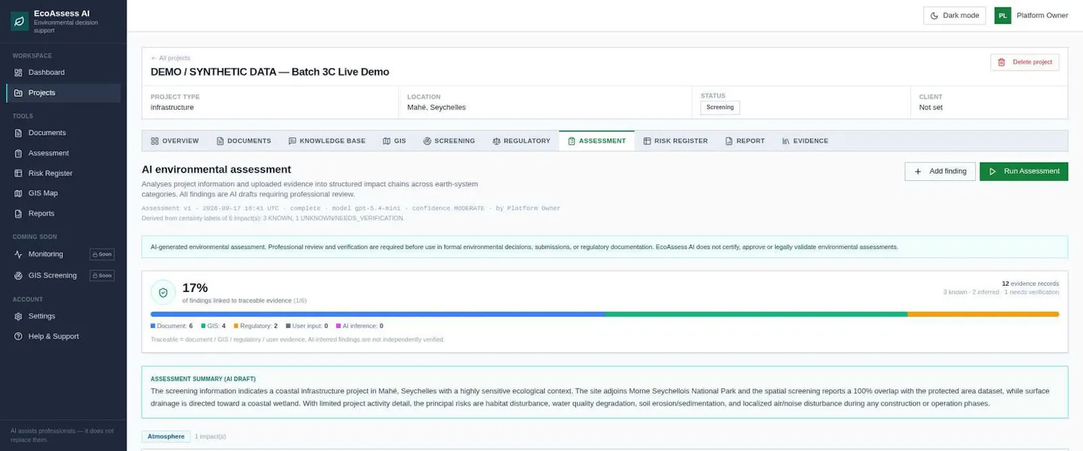Click the GIS Map icon in sidebar

point(18,193)
